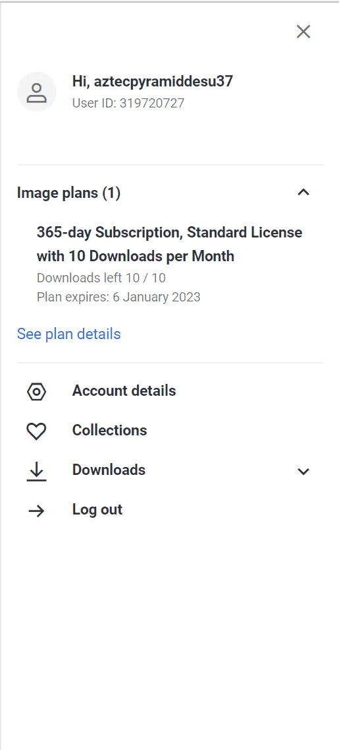This screenshot has width=339, height=750.
Task: Click the Downloads left 10 / 10 text
Action: coord(101,278)
